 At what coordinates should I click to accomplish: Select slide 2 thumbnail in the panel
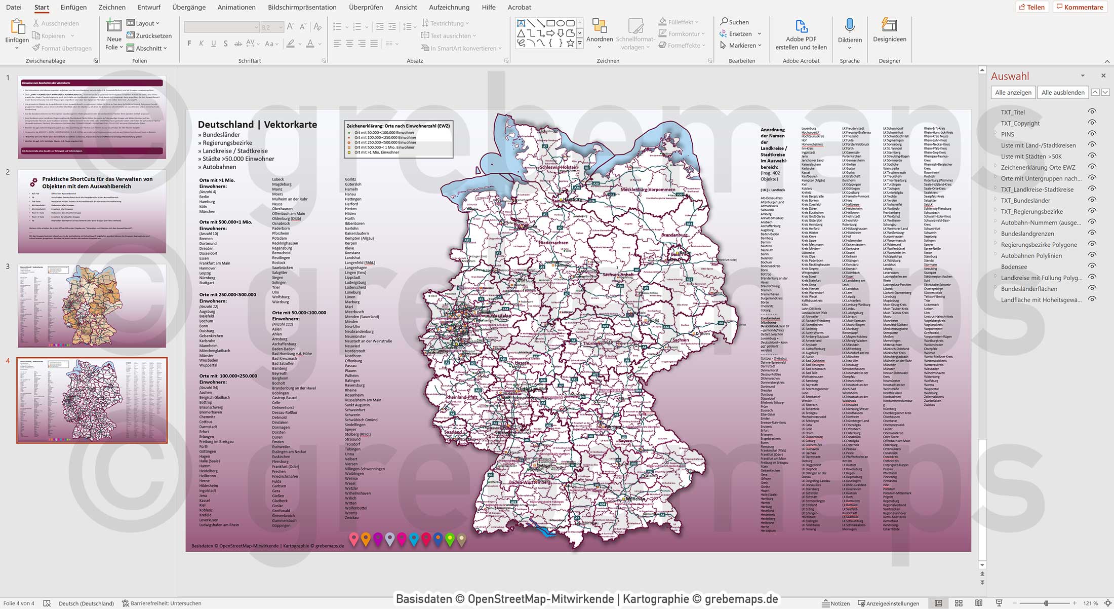pos(92,210)
